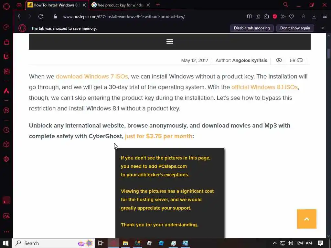Dismiss the tab snoozed notification bar
Screen dimensions: 331x248
coord(323,28)
